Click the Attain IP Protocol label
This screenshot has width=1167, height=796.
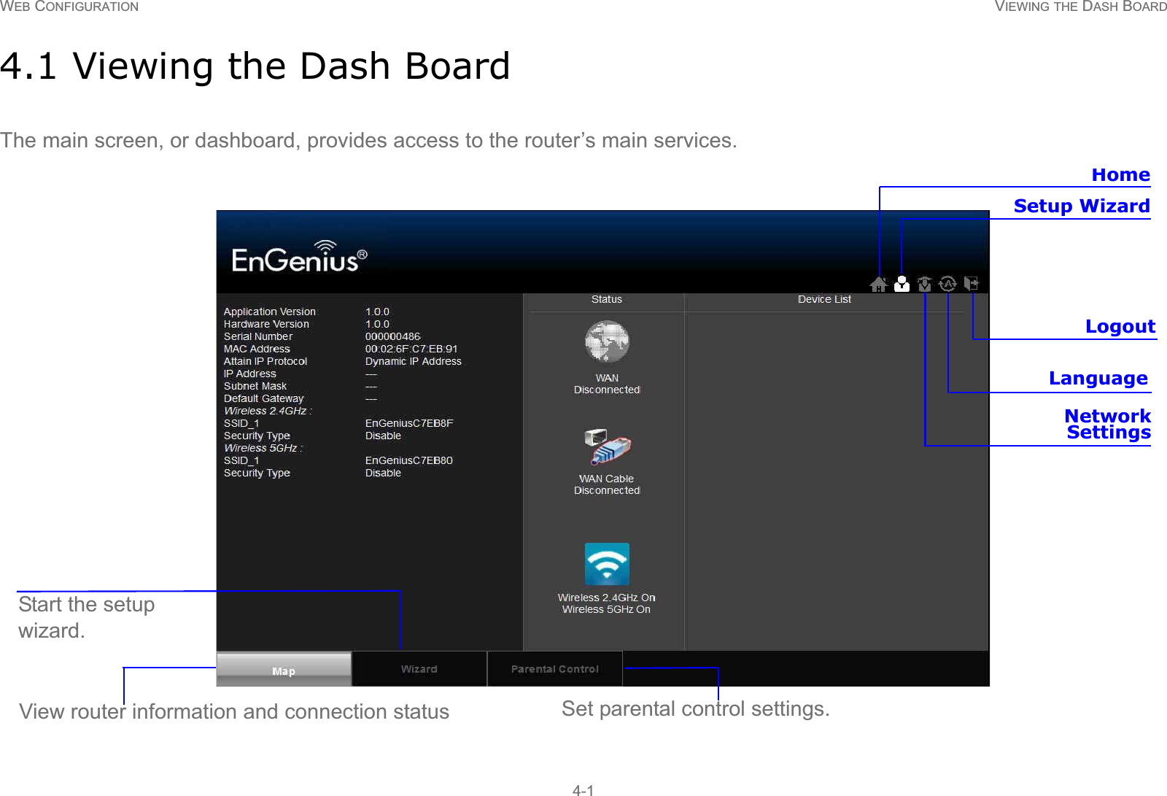point(265,361)
